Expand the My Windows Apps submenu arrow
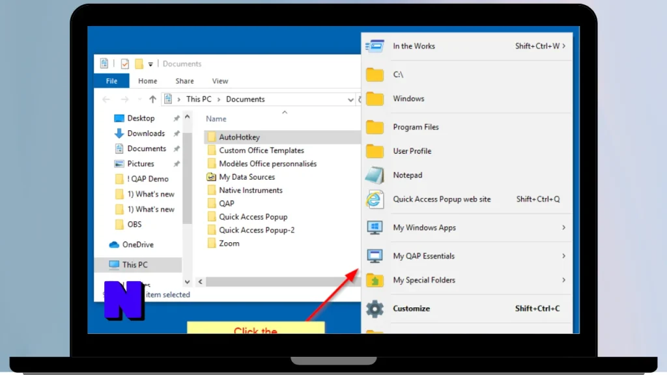Image resolution: width=667 pixels, height=375 pixels. 563,227
